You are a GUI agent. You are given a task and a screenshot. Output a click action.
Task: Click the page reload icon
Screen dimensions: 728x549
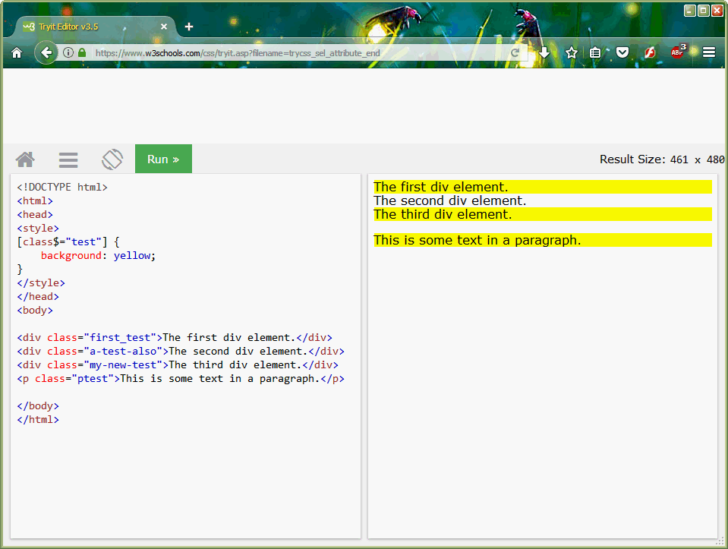515,52
